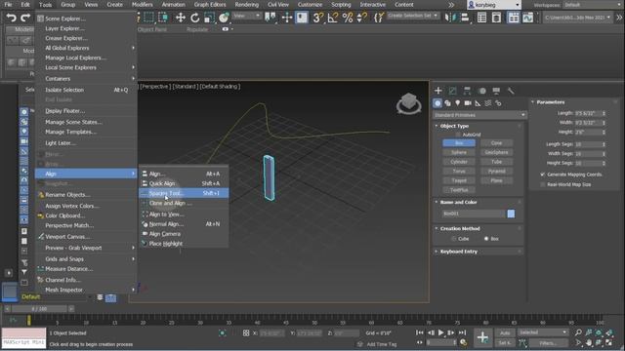Select the Box creation method radio
Screen dimensions: 625x351
(486, 239)
